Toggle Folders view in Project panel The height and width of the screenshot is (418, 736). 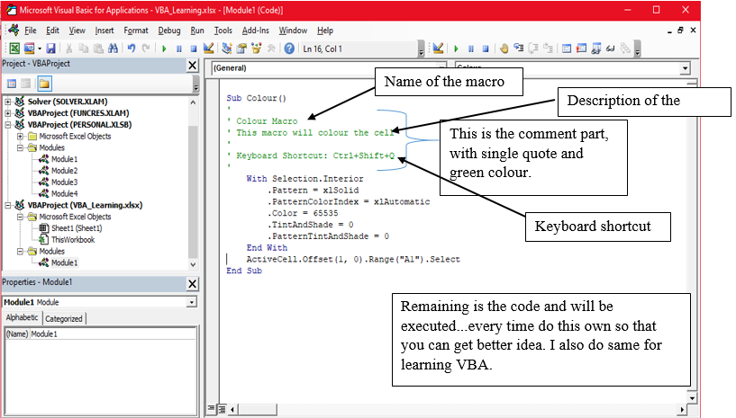pyautogui.click(x=44, y=84)
